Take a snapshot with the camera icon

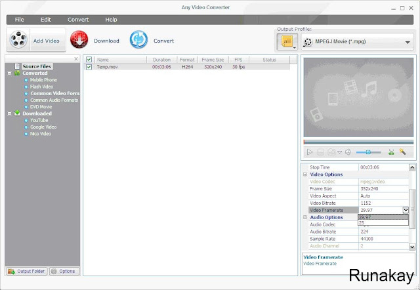331,152
